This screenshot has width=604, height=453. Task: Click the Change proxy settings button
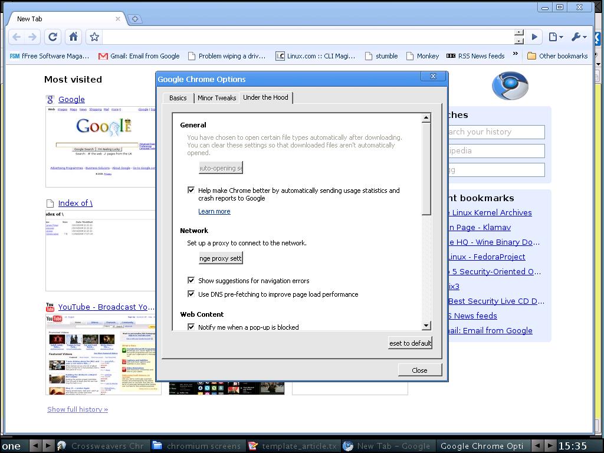tap(221, 258)
